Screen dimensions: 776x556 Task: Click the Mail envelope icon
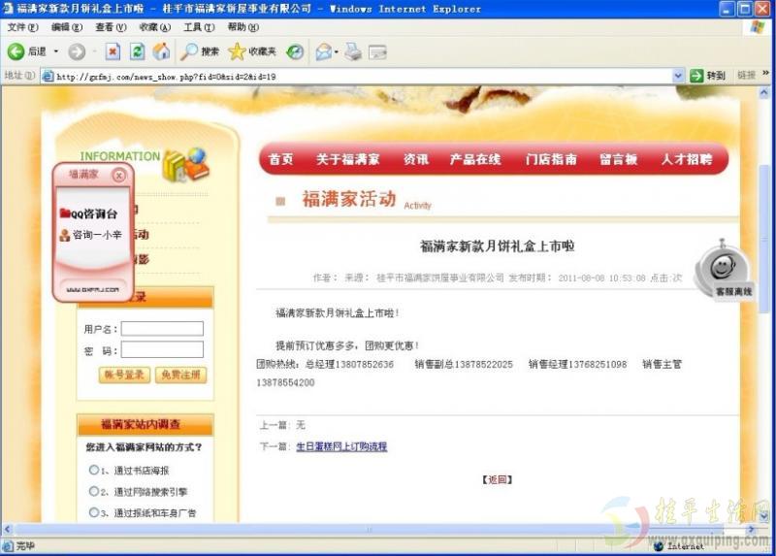(x=324, y=51)
